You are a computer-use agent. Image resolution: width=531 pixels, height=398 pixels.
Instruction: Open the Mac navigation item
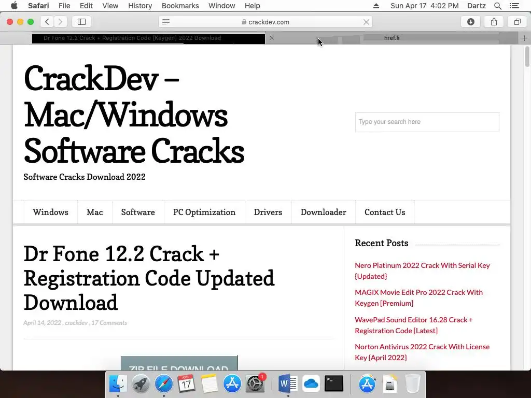95,212
